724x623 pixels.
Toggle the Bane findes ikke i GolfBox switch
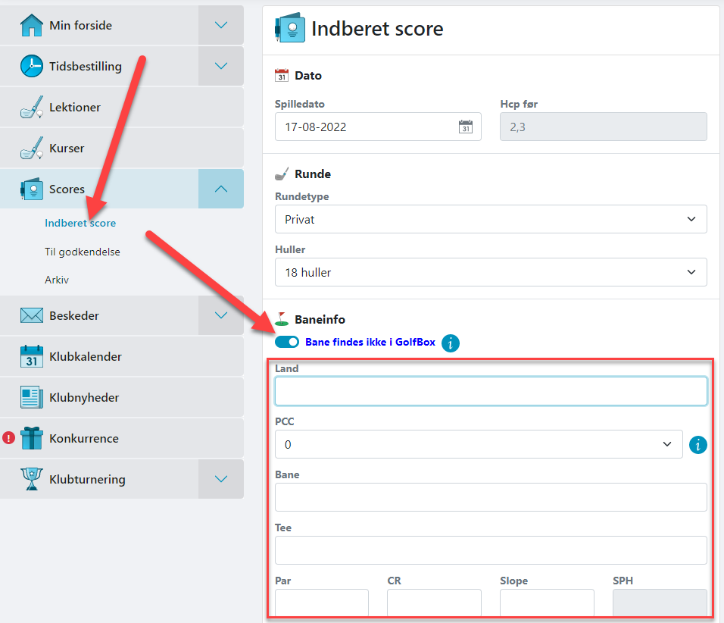287,342
